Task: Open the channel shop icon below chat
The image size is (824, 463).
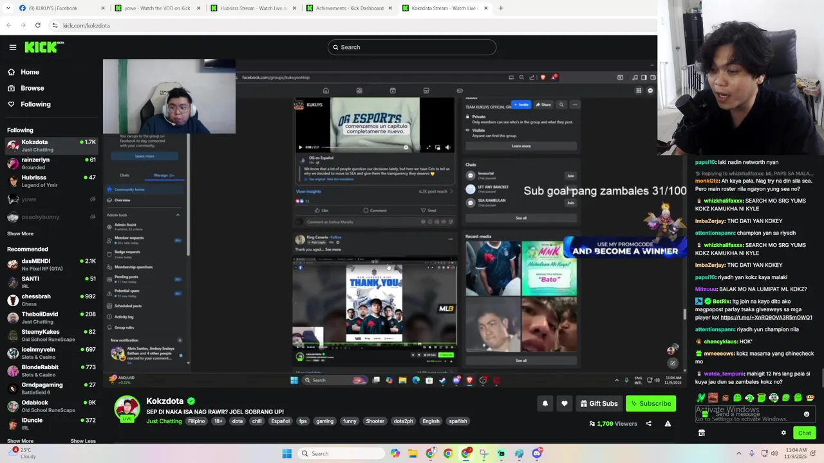Action: coord(702,433)
